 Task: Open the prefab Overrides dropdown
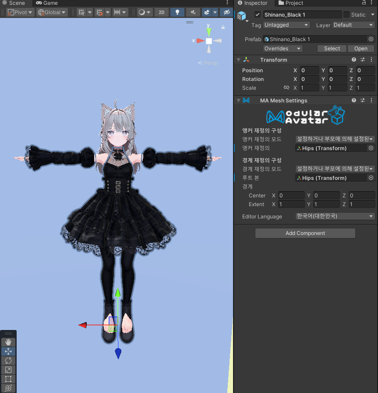pos(283,49)
